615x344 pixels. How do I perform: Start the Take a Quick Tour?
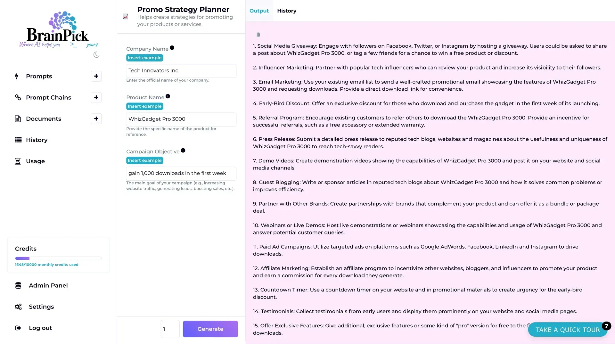click(x=568, y=330)
